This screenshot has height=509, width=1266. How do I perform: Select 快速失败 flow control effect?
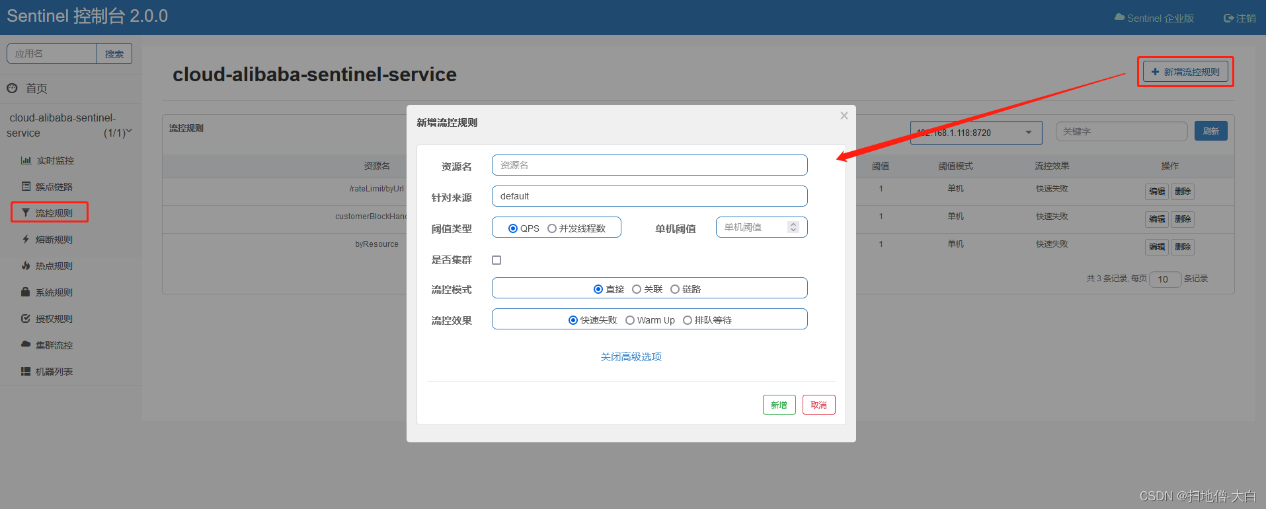click(573, 320)
